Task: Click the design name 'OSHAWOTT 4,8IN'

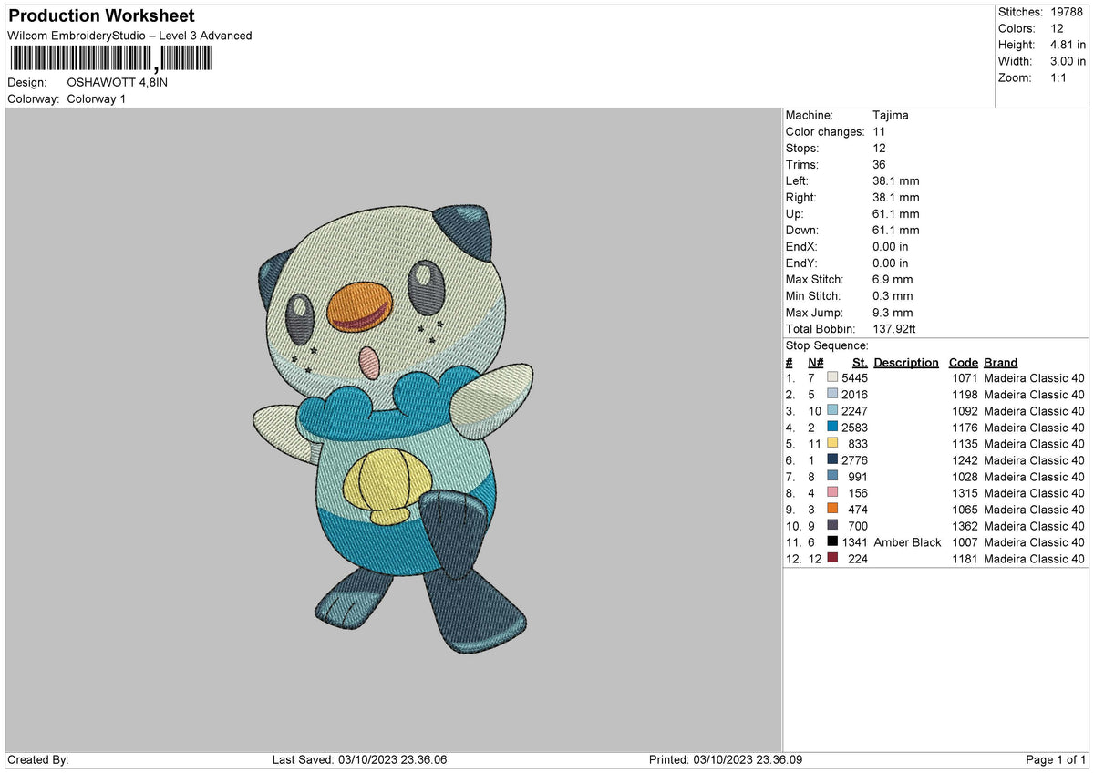Action: (118, 82)
